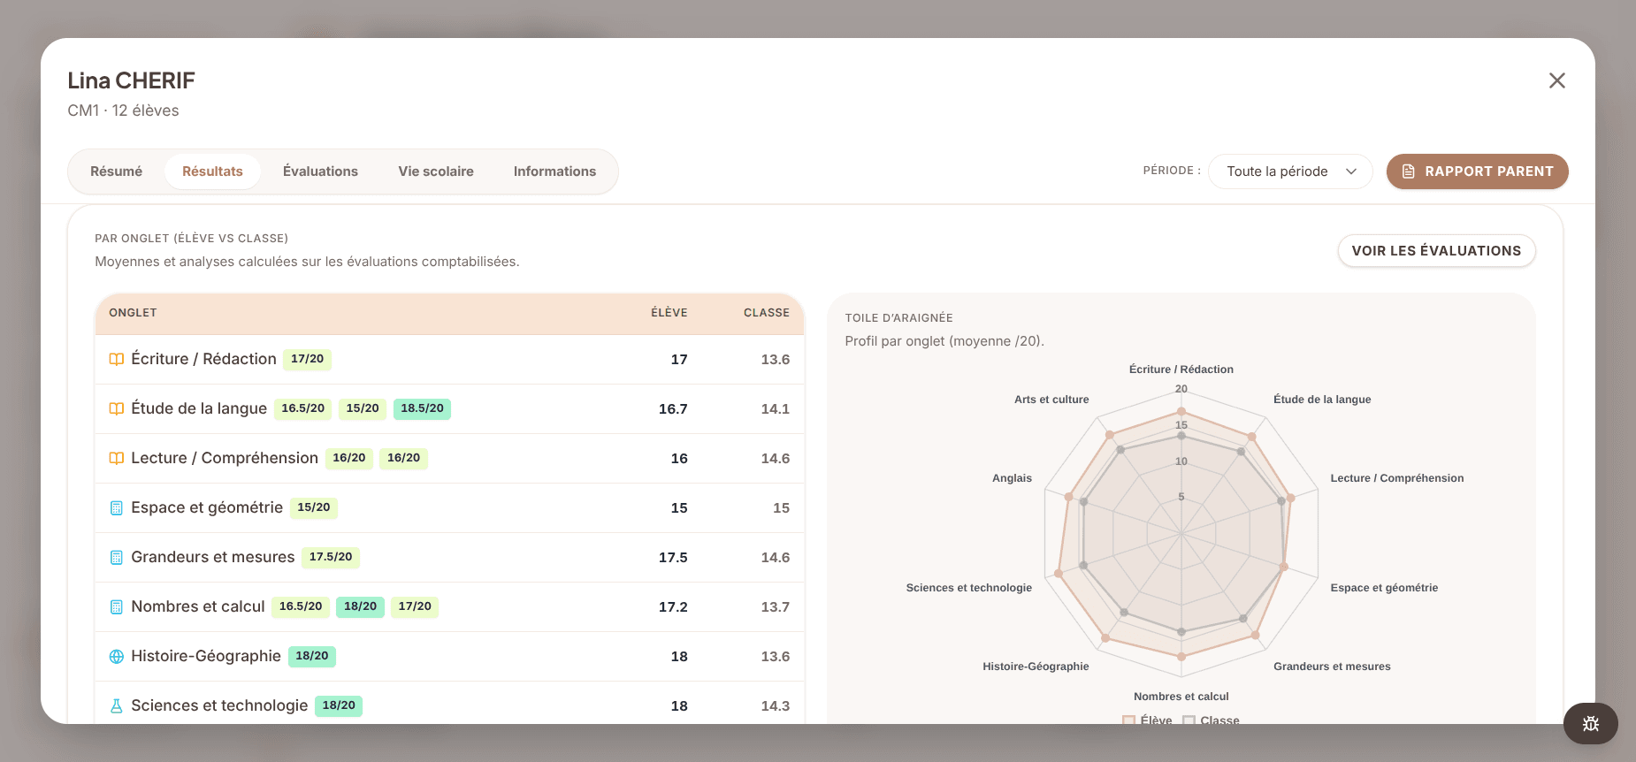Screen dimensions: 1636x762
Task: Click the flask icon next to Sciences et technologie
Action: (116, 705)
